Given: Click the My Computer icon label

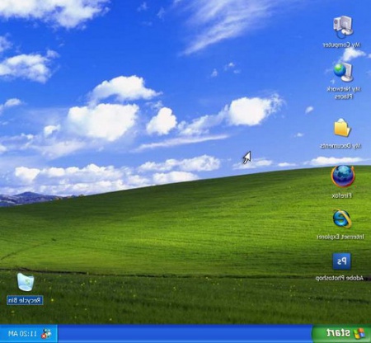Looking at the screenshot, I should tap(341, 45).
